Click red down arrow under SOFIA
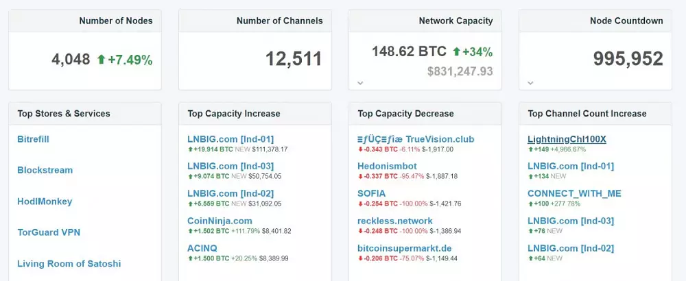The width and height of the screenshot is (686, 281). pyautogui.click(x=360, y=204)
